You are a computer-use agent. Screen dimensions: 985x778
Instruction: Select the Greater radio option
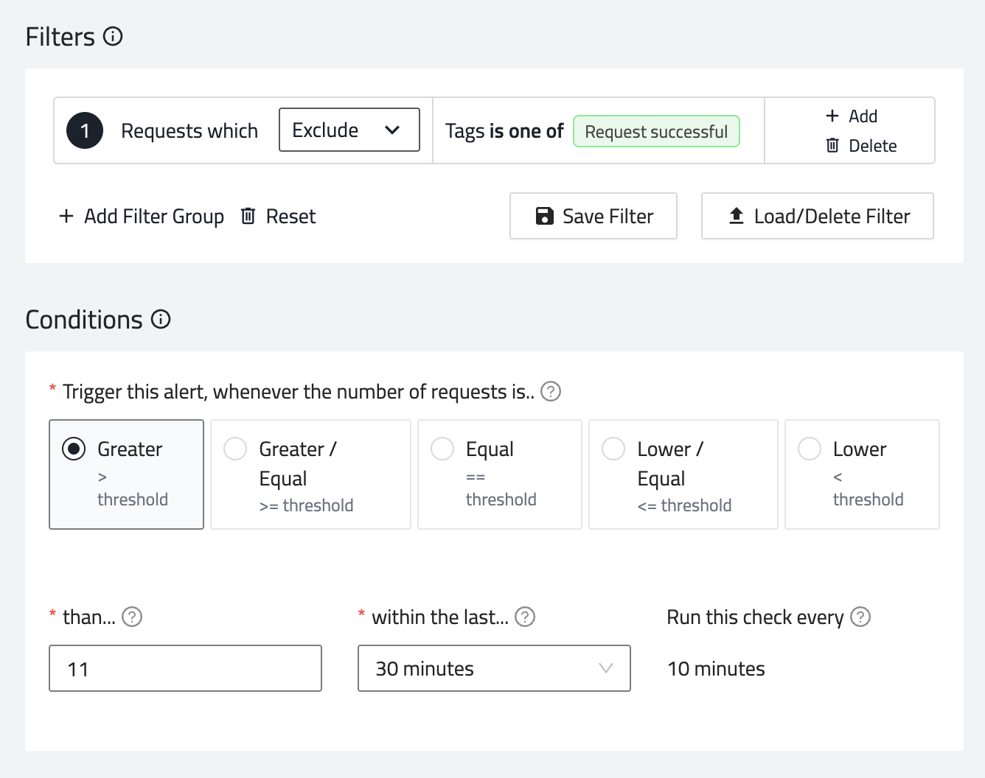[74, 449]
